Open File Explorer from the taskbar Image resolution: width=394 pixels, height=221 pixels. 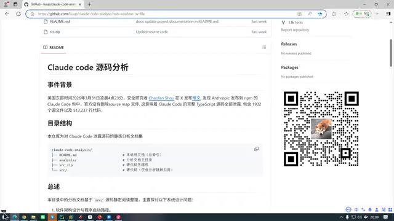[x=33, y=217]
